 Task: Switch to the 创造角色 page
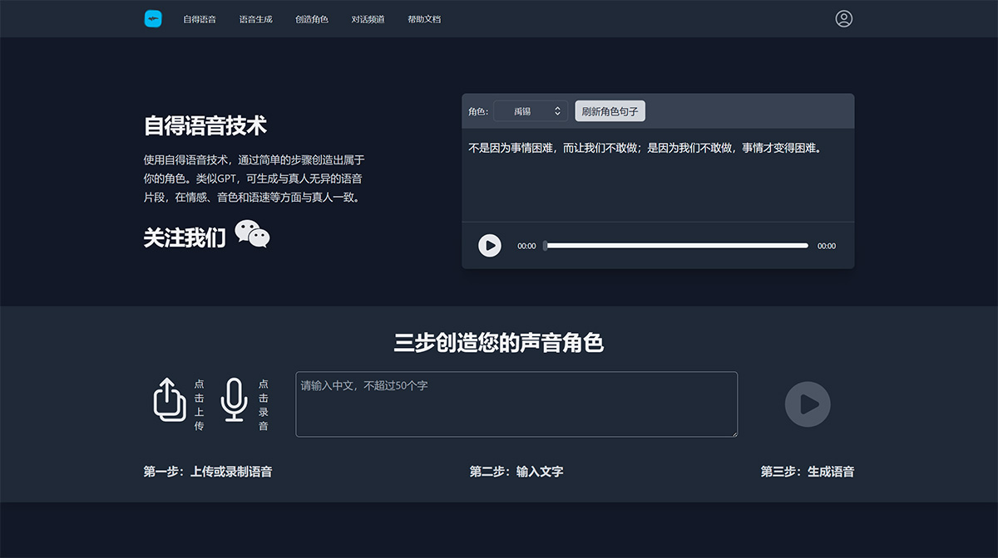click(x=311, y=18)
